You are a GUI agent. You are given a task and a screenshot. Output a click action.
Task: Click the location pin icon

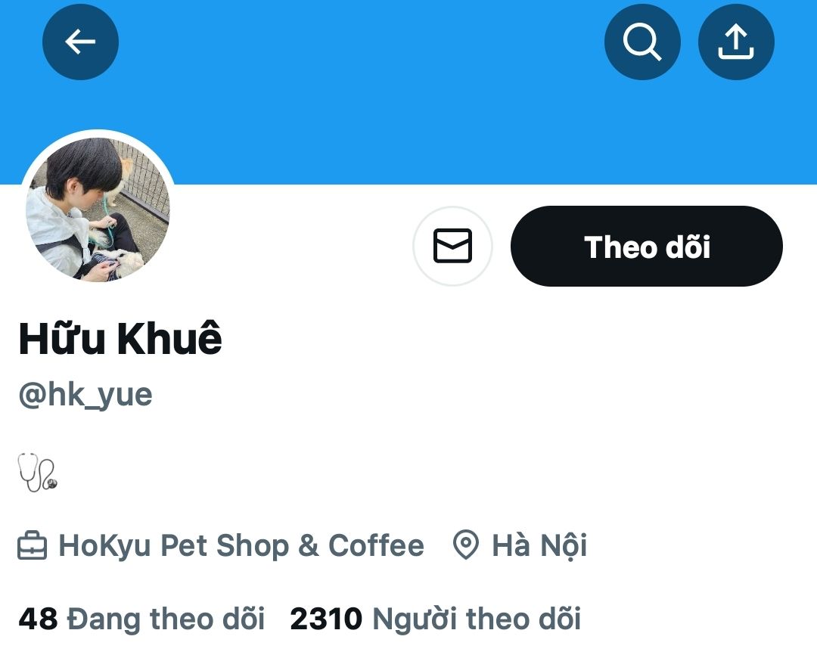(x=466, y=545)
